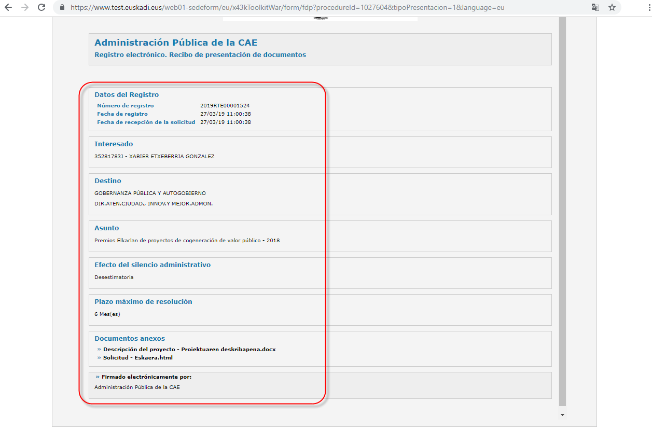This screenshot has height=430, width=652.
Task: Click the scroll-down arrow at the scrollbar bottom
Action: coord(562,415)
